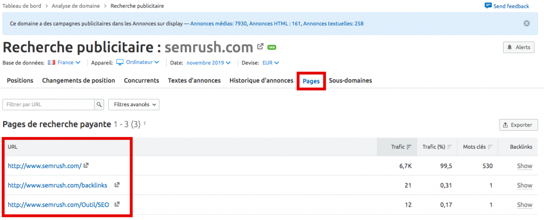Open http://www.semrush.com/Outil/SEO URL link
The height and width of the screenshot is (220, 544).
(58, 205)
